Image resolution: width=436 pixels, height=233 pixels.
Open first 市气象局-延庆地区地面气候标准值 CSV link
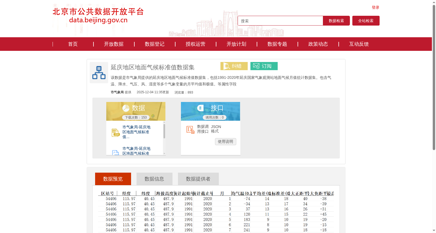[136, 132]
